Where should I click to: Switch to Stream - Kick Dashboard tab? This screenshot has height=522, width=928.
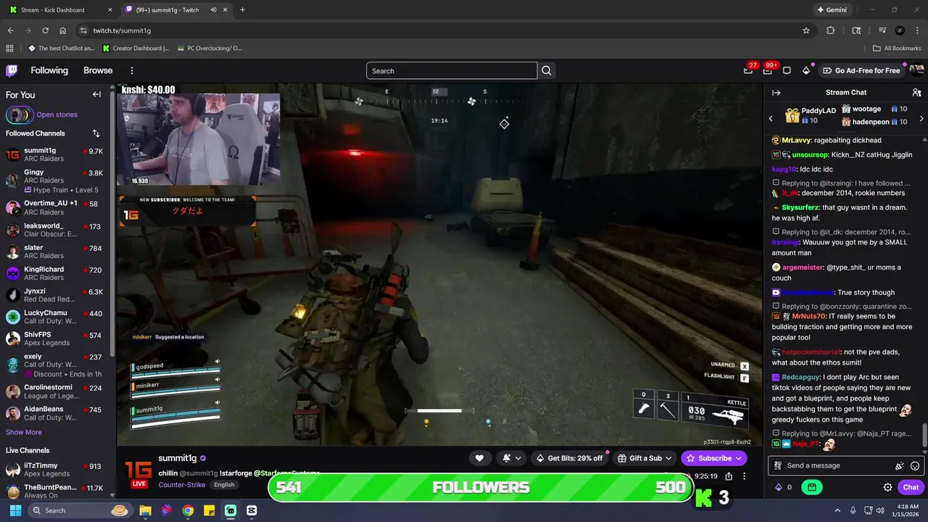click(x=59, y=10)
